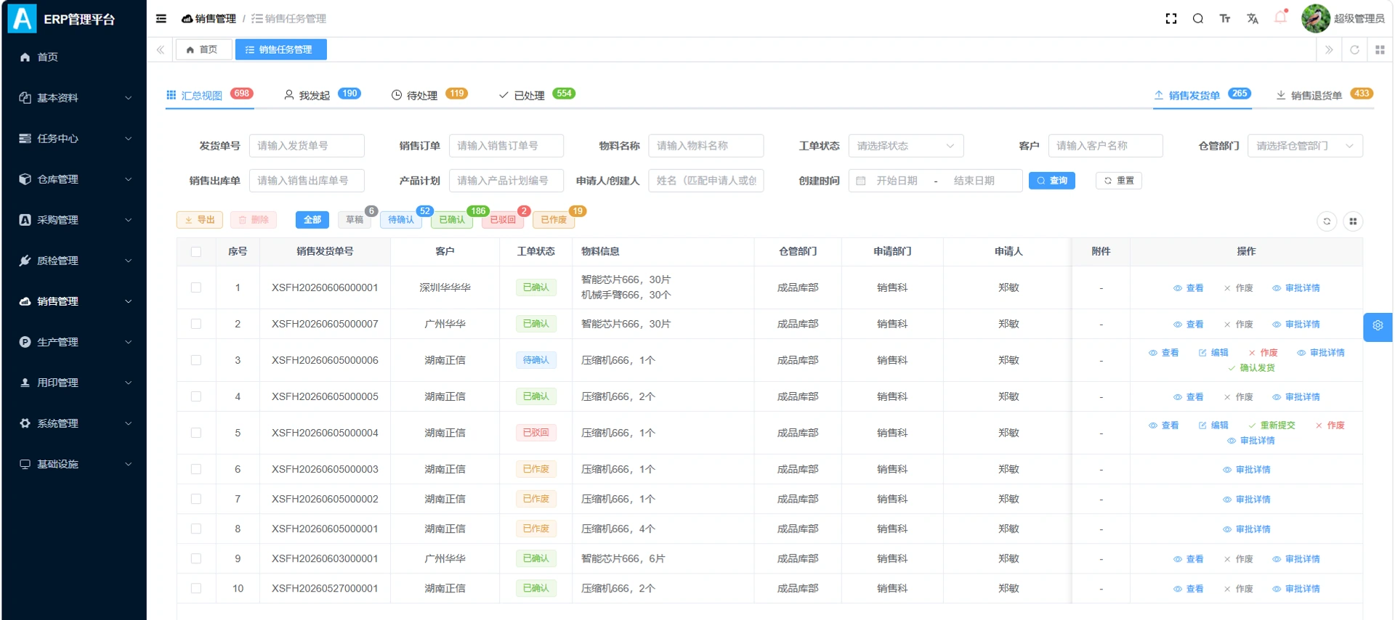Open the header search magnifier icon
The width and height of the screenshot is (1395, 620).
coord(1198,19)
